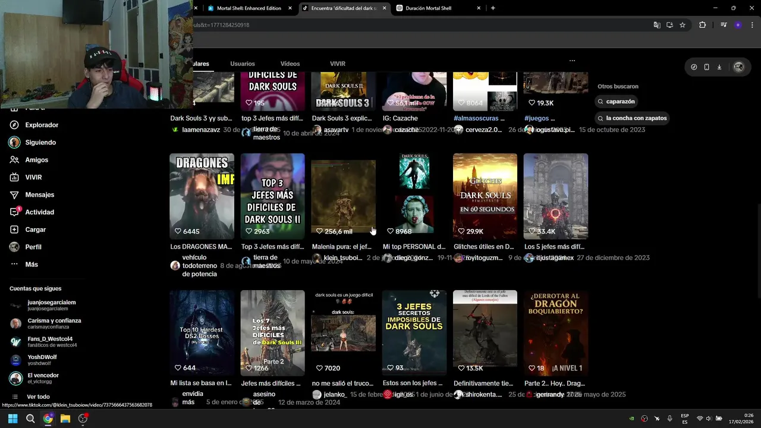The image size is (761, 428).
Task: Open 'Mi top PERSONAL' video thumbnail
Action: [414, 196]
